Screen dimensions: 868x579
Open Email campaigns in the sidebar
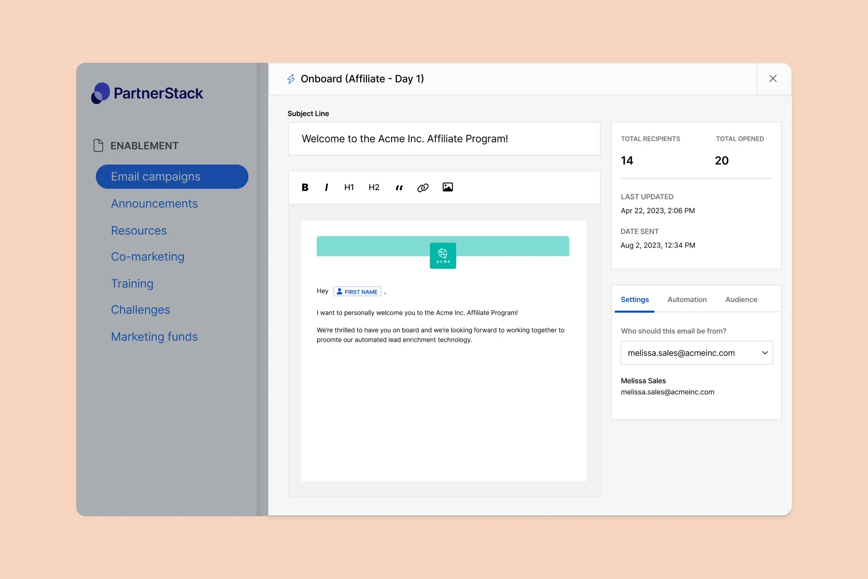tap(172, 177)
